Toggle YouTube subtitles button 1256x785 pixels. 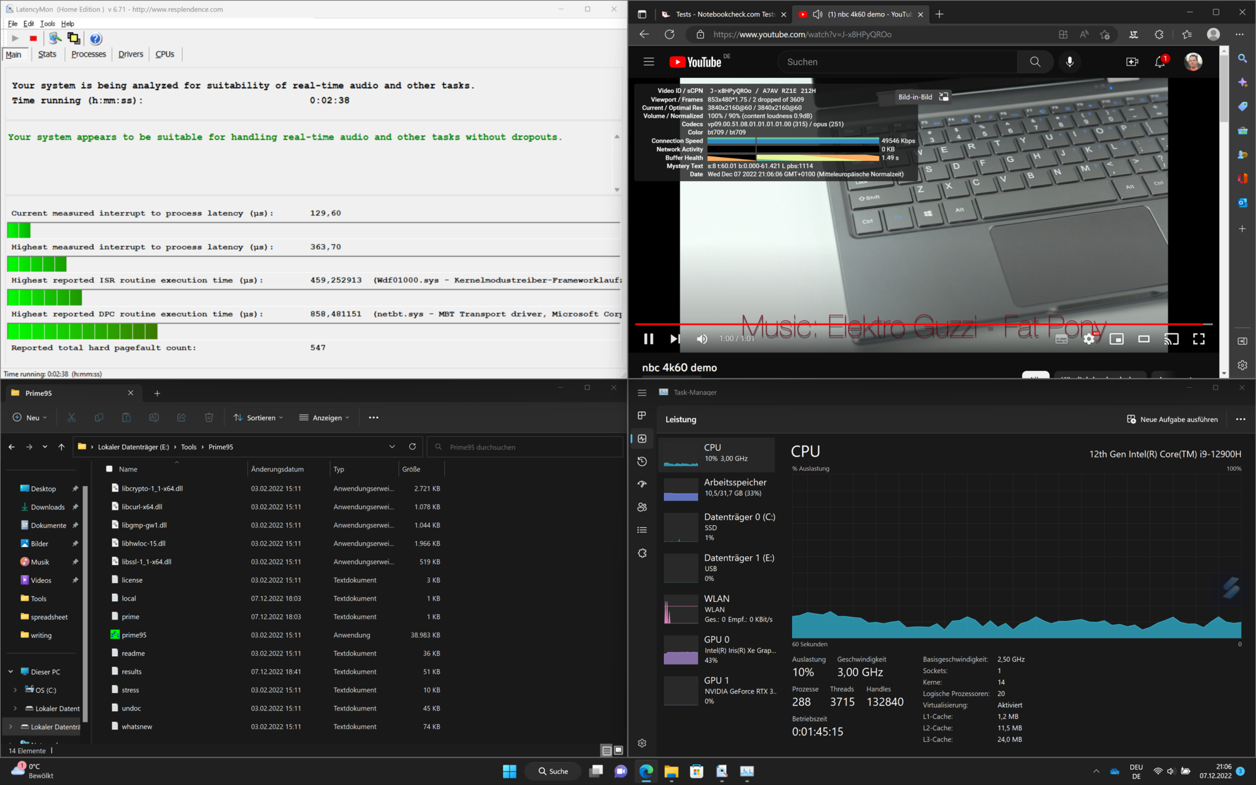1061,339
